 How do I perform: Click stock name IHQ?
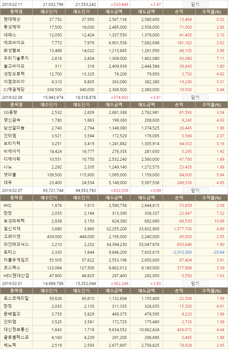(7, 206)
